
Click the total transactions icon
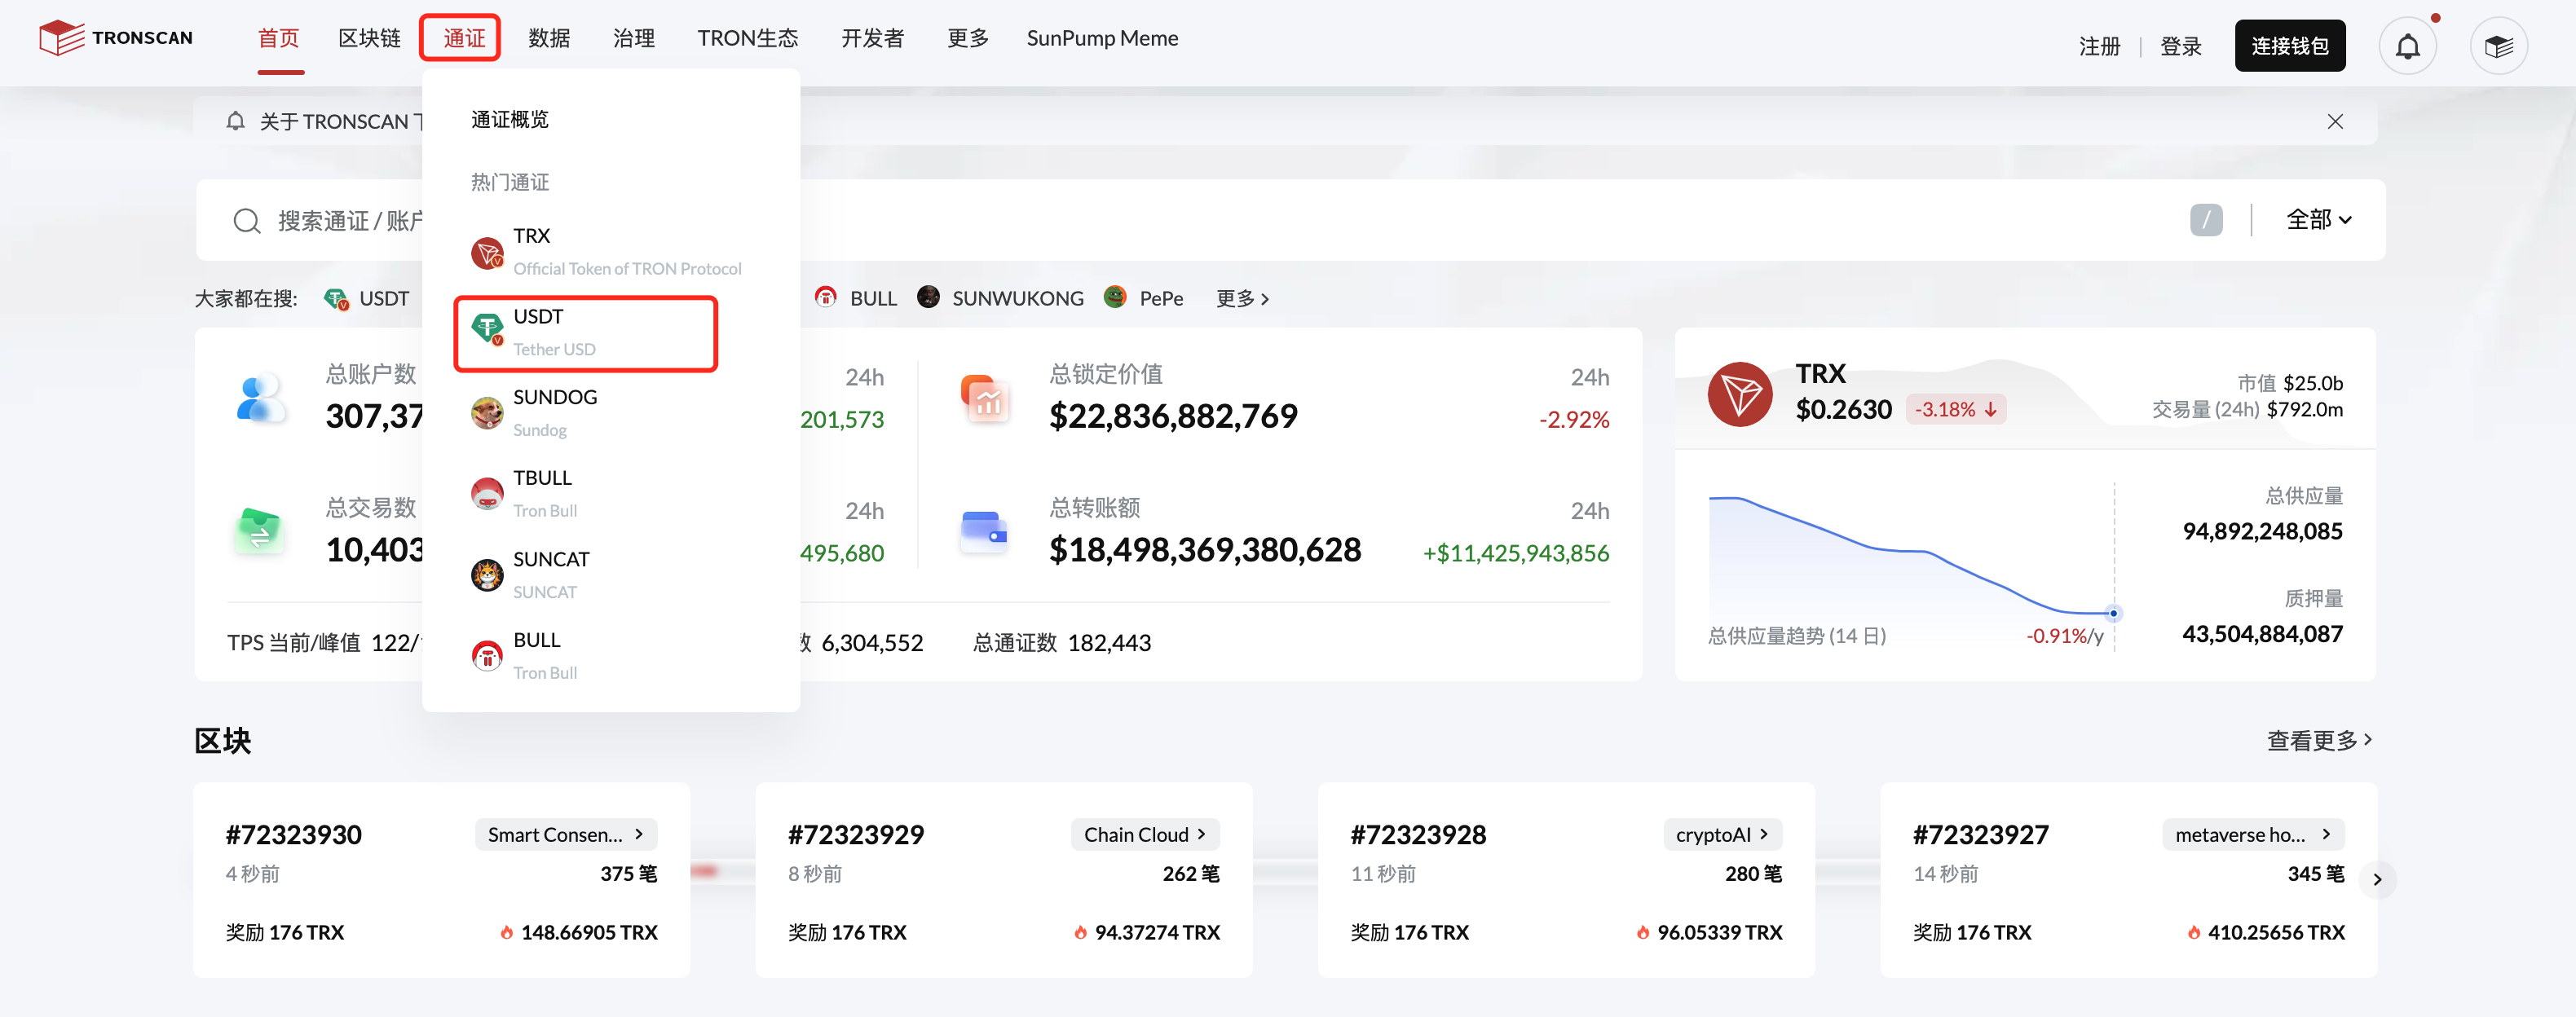(260, 531)
